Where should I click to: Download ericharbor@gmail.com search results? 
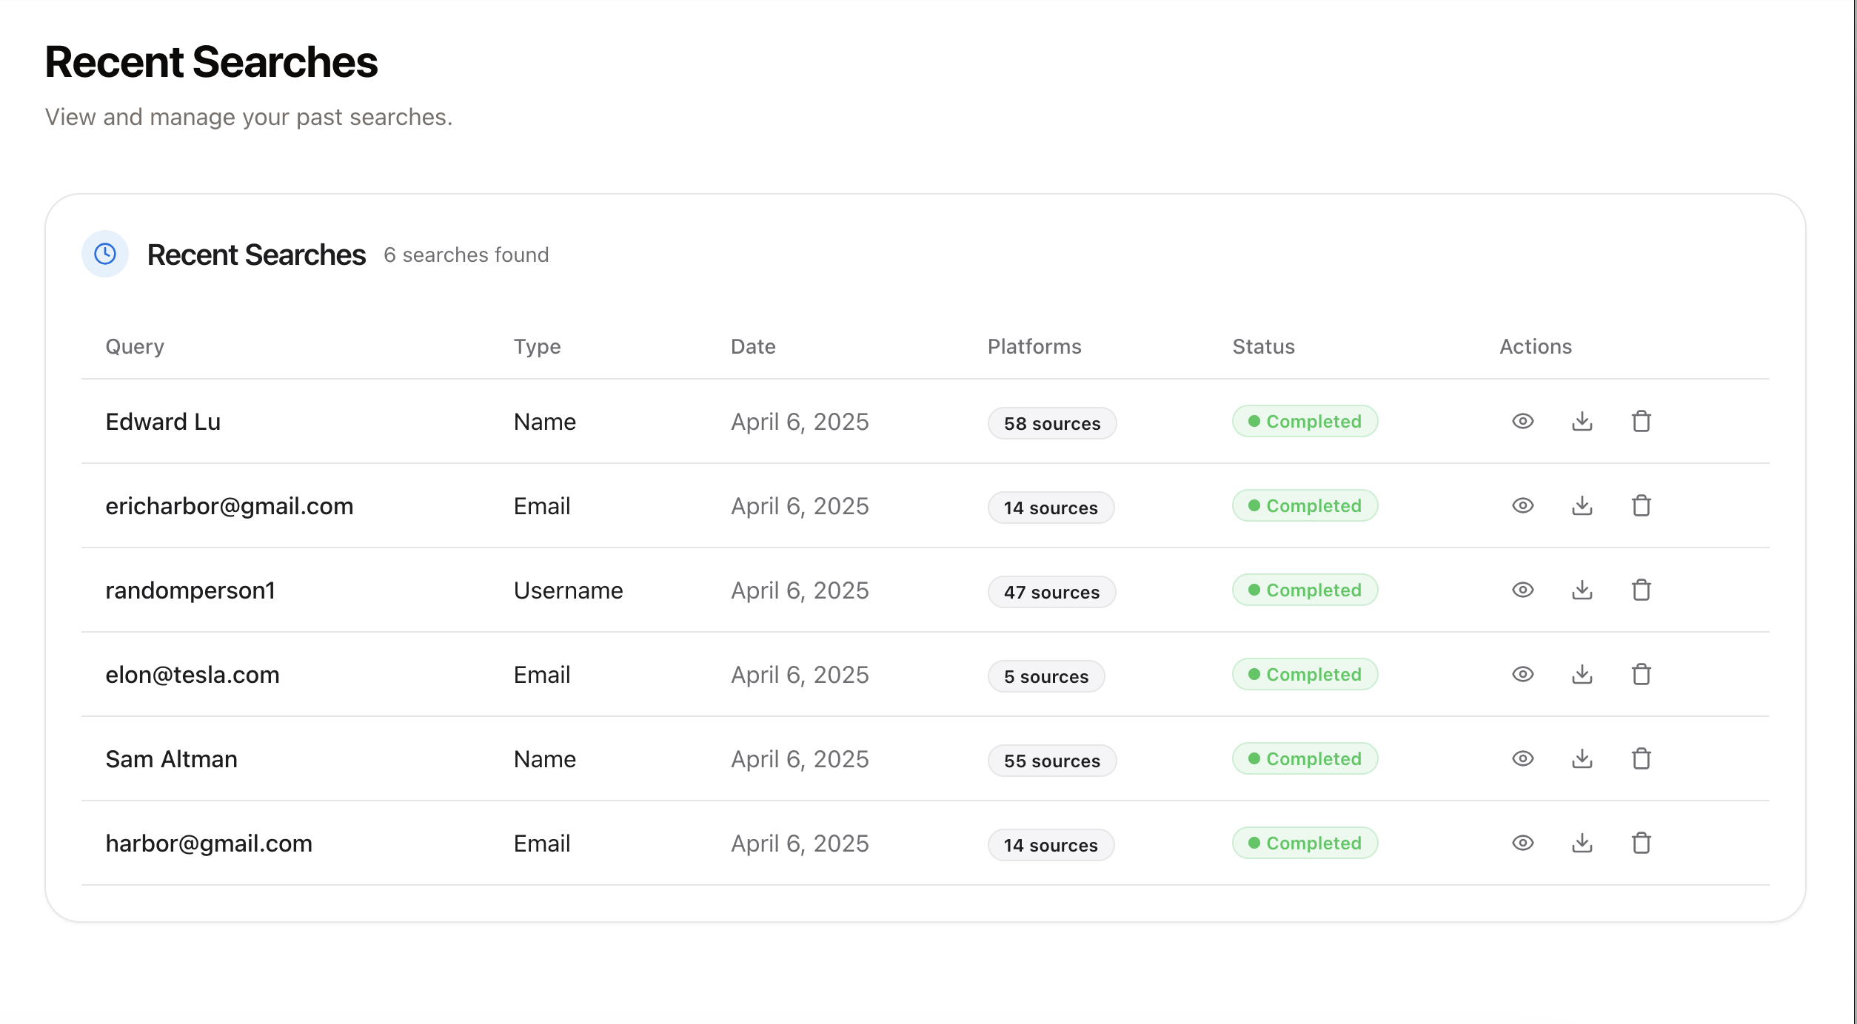point(1582,506)
